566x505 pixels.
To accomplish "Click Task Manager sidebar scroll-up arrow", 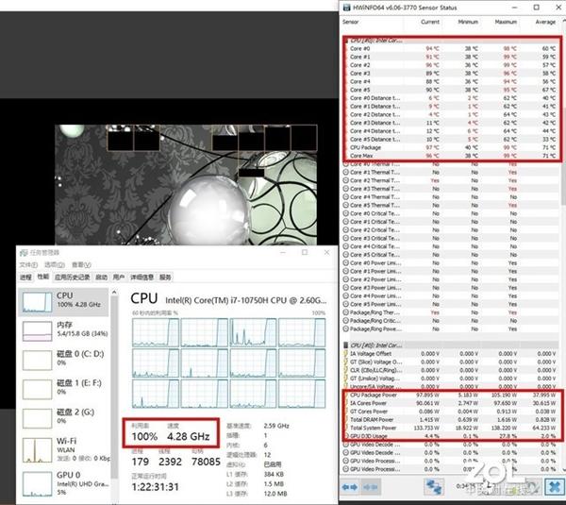I will click(114, 293).
